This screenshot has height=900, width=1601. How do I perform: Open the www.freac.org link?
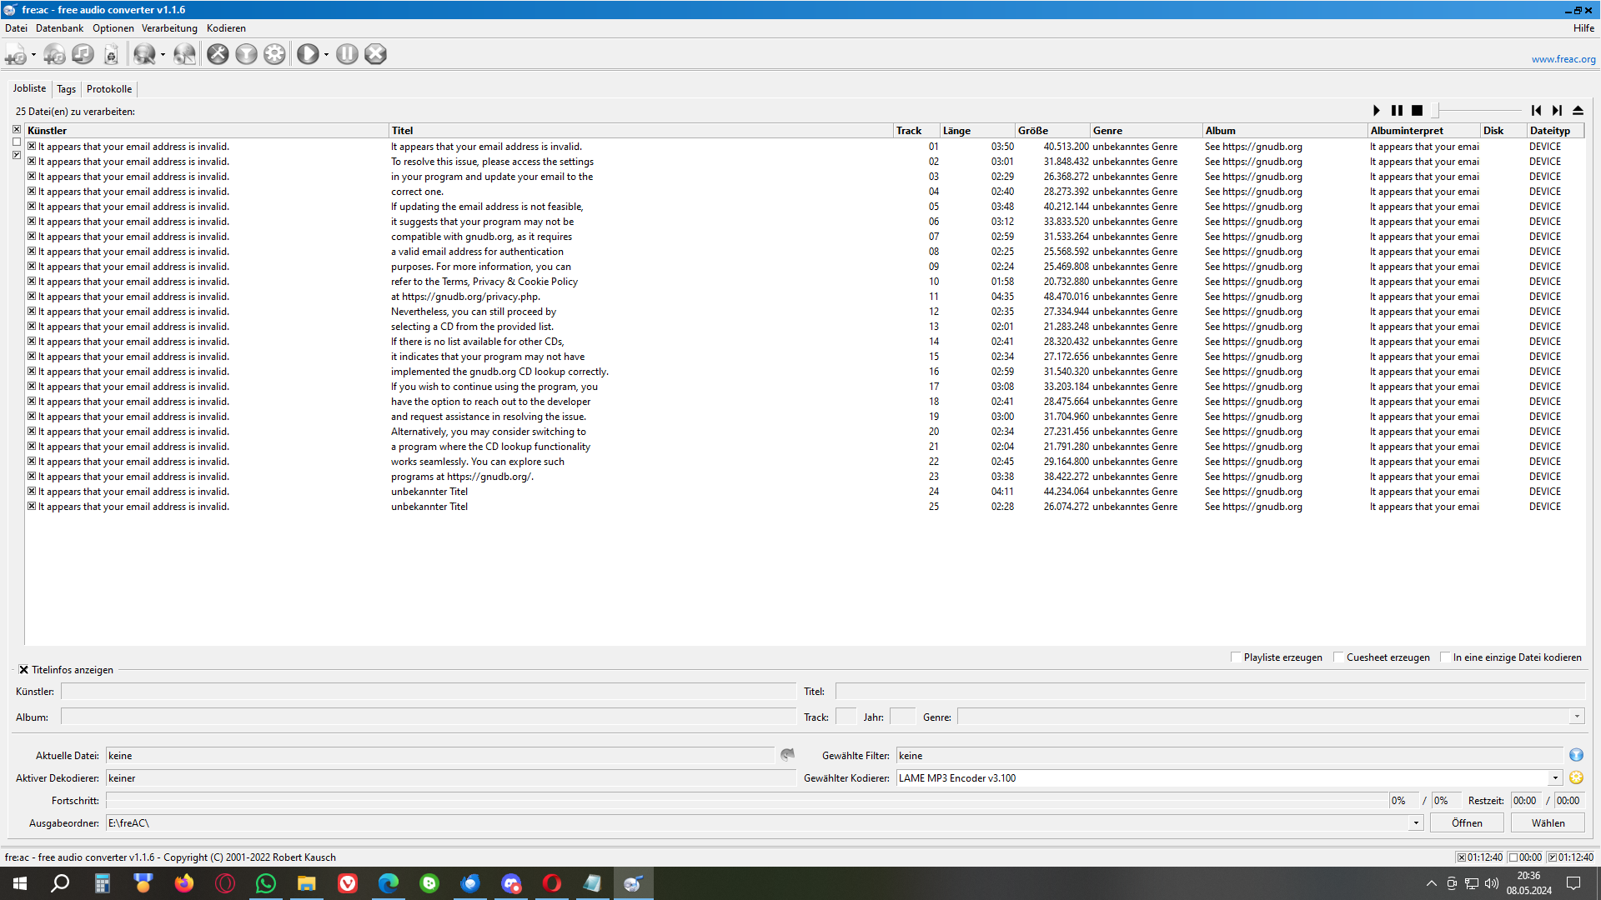point(1563,59)
